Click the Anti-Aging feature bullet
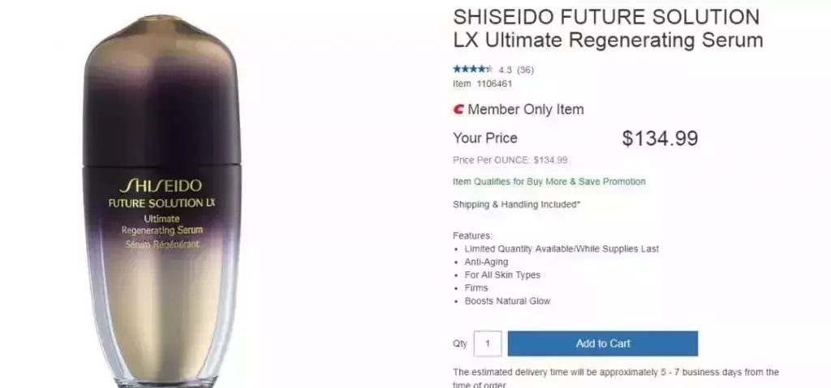 pyautogui.click(x=486, y=262)
